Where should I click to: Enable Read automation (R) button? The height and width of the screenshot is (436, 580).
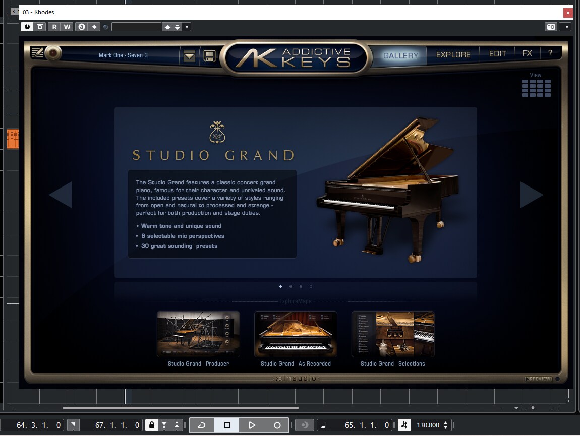54,27
